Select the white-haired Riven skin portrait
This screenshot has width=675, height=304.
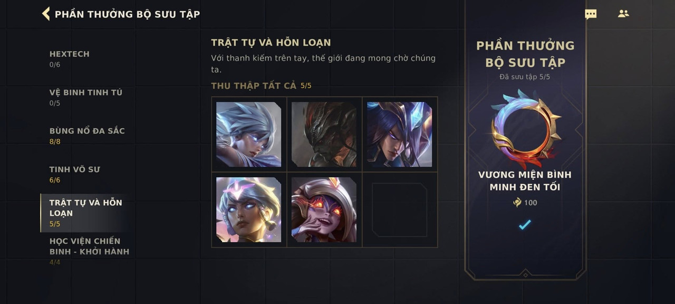[x=248, y=135]
